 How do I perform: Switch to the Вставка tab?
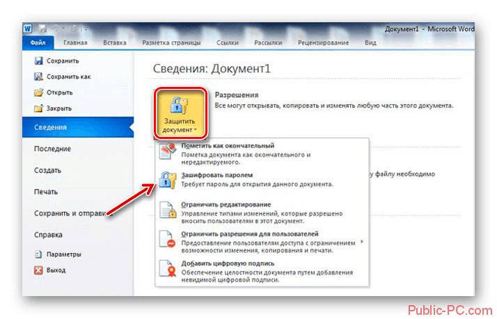coord(115,42)
